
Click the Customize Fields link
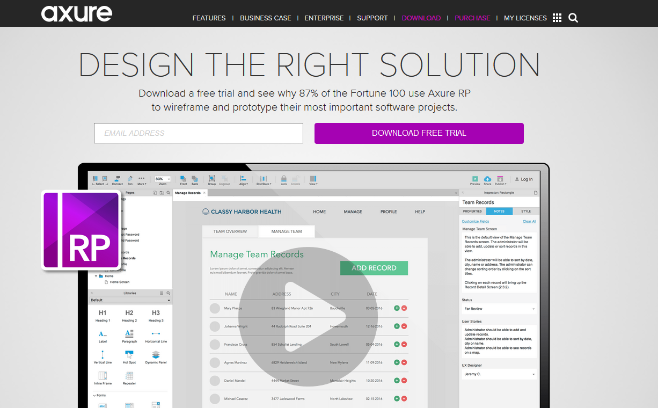click(x=476, y=221)
